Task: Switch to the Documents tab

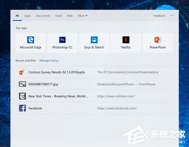Action: (x=43, y=16)
